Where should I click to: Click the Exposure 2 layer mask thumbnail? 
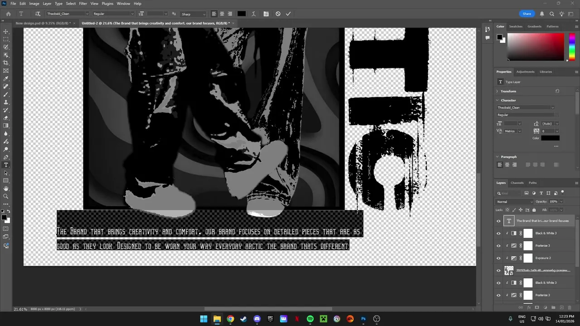pyautogui.click(x=528, y=258)
